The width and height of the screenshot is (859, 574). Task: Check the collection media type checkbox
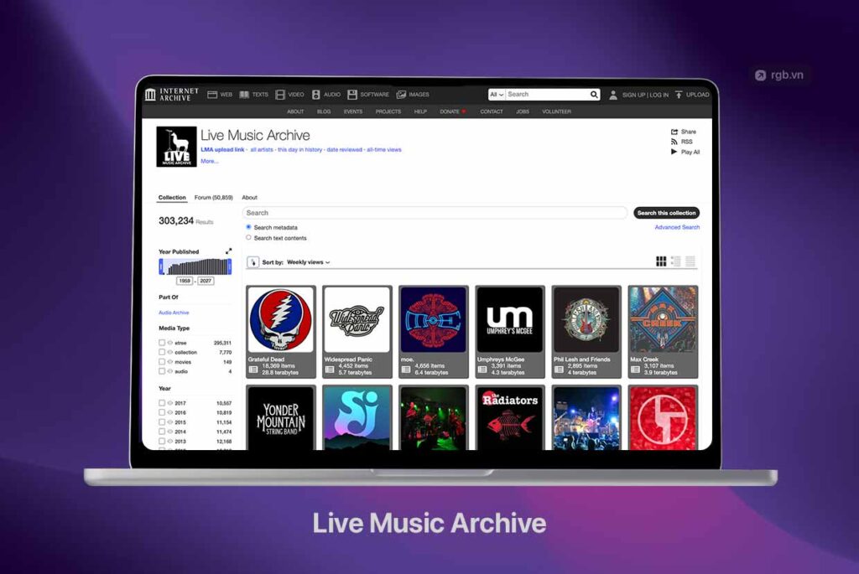(x=162, y=353)
